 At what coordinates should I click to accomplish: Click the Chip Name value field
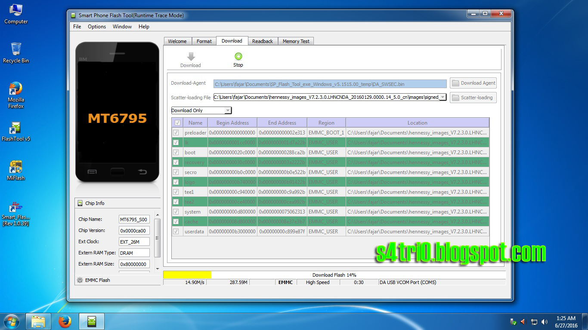[x=134, y=219]
